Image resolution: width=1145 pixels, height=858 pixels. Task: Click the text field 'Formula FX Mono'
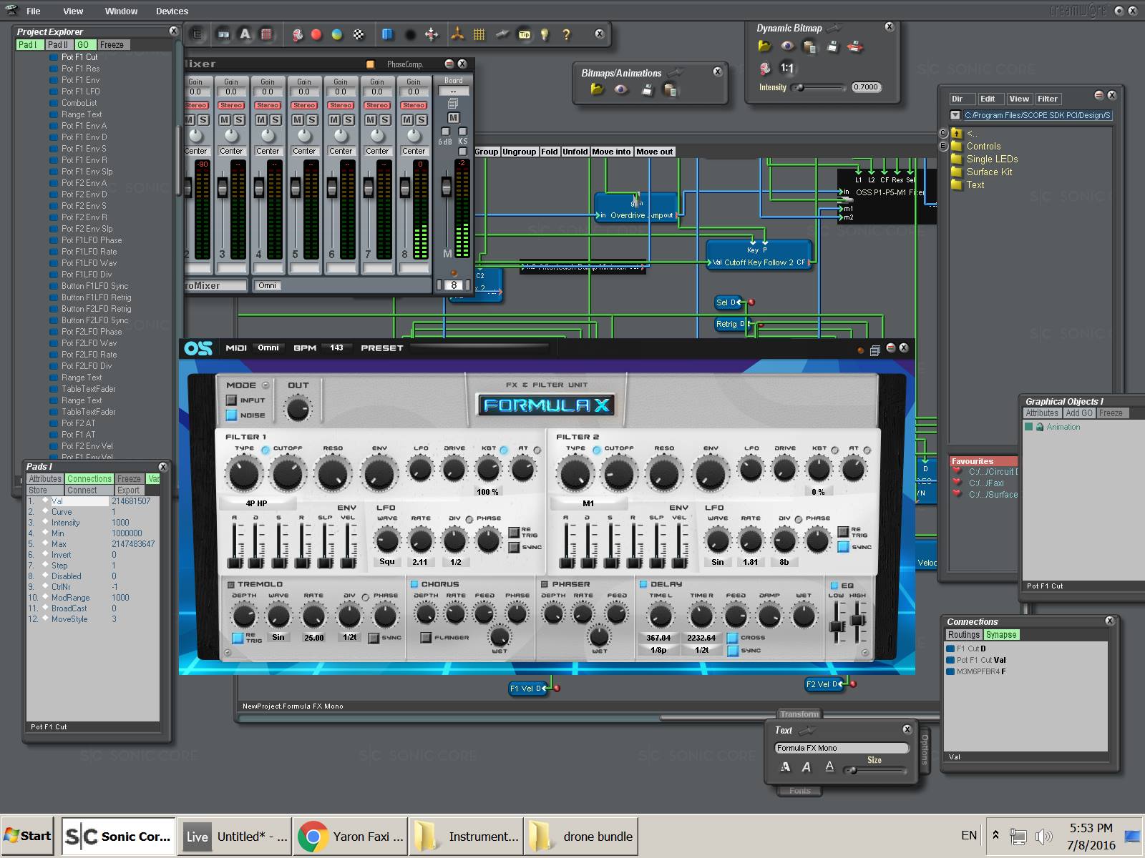[842, 748]
